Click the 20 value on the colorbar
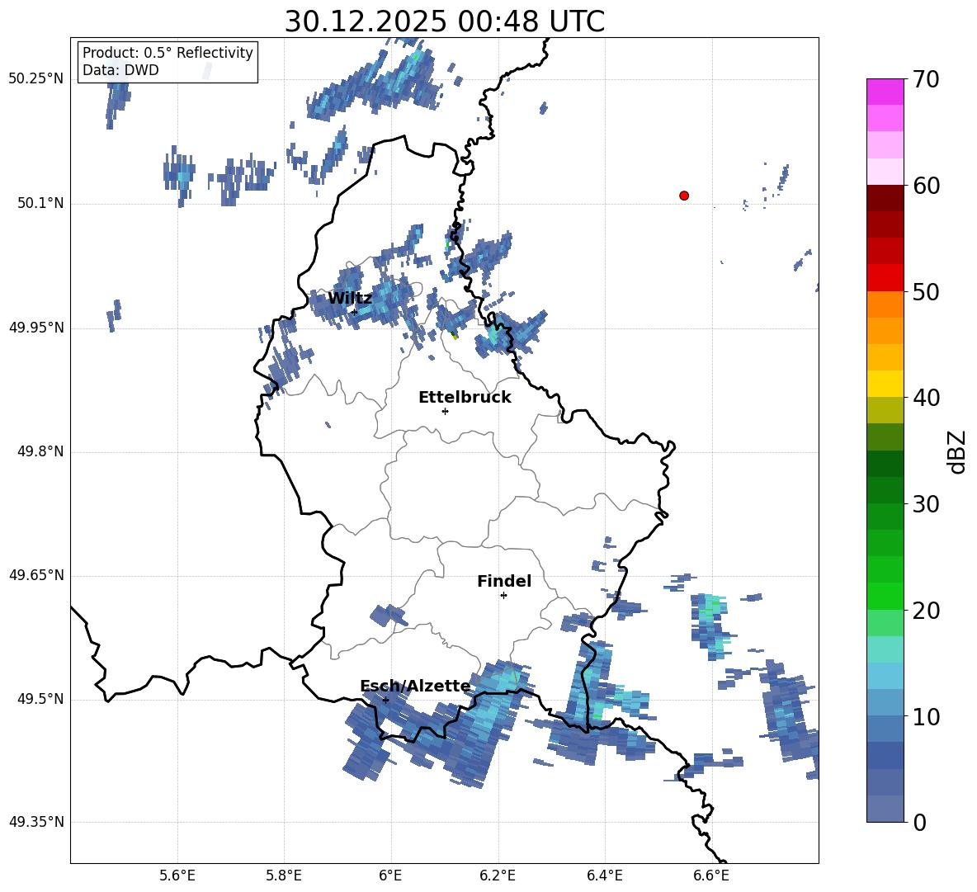The width and height of the screenshot is (977, 892). pos(926,610)
